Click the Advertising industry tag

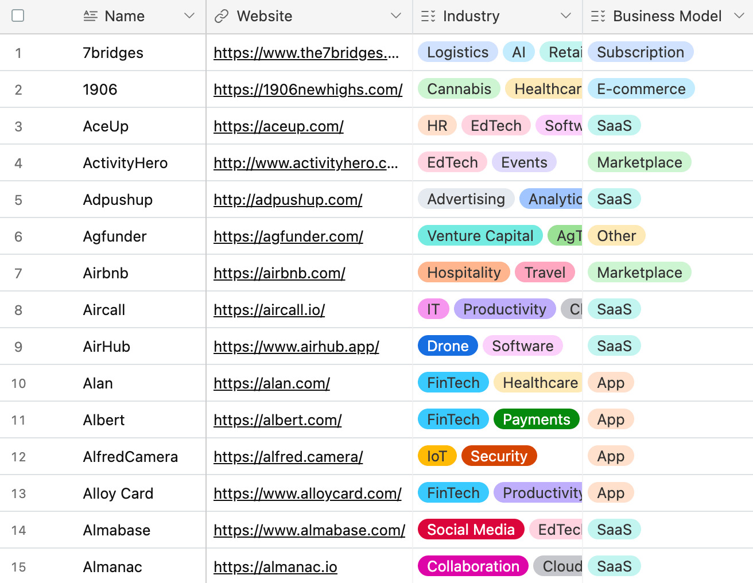pos(466,199)
